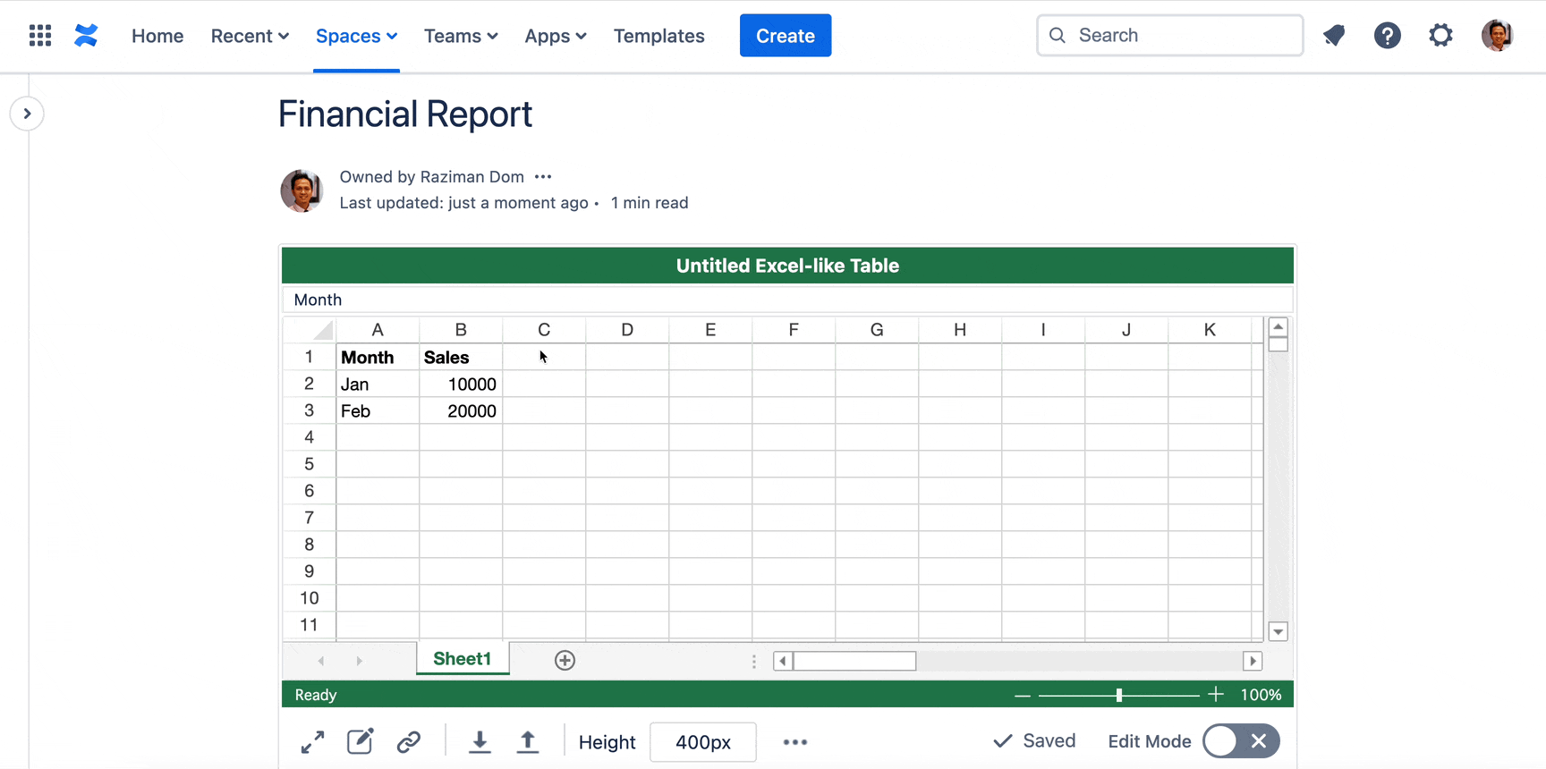Screen dimensions: 1546x769
Task: Open the help question mark icon
Action: pyautogui.click(x=1387, y=36)
